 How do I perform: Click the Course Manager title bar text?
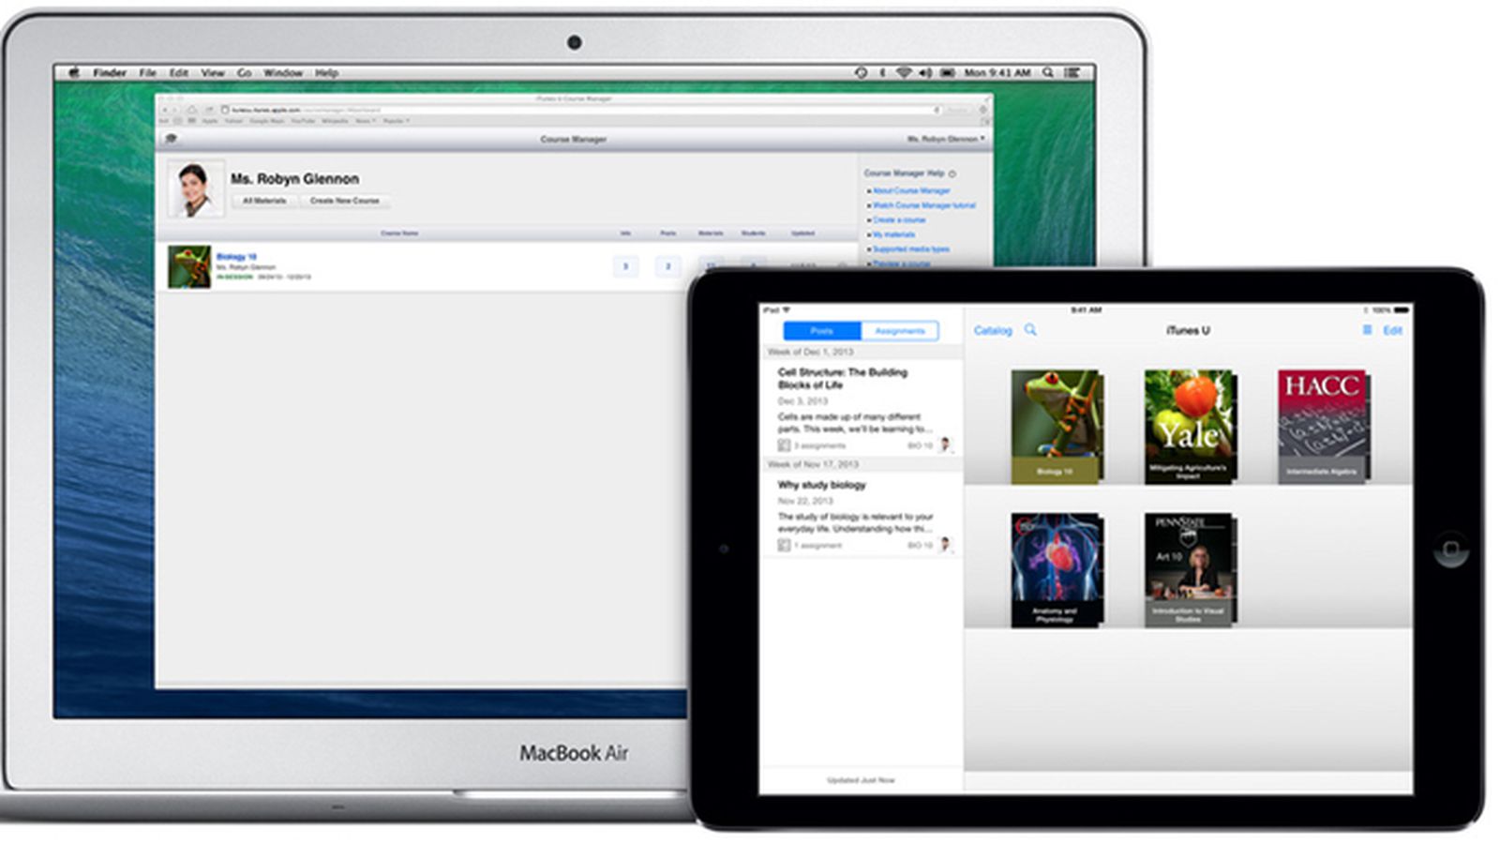tap(573, 139)
